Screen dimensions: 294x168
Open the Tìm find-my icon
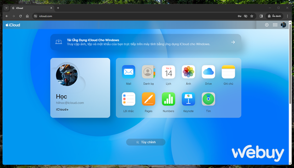pos(208,99)
